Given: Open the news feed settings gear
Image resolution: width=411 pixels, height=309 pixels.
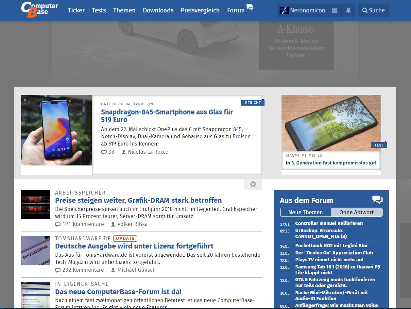Looking at the screenshot, I should pos(253,184).
